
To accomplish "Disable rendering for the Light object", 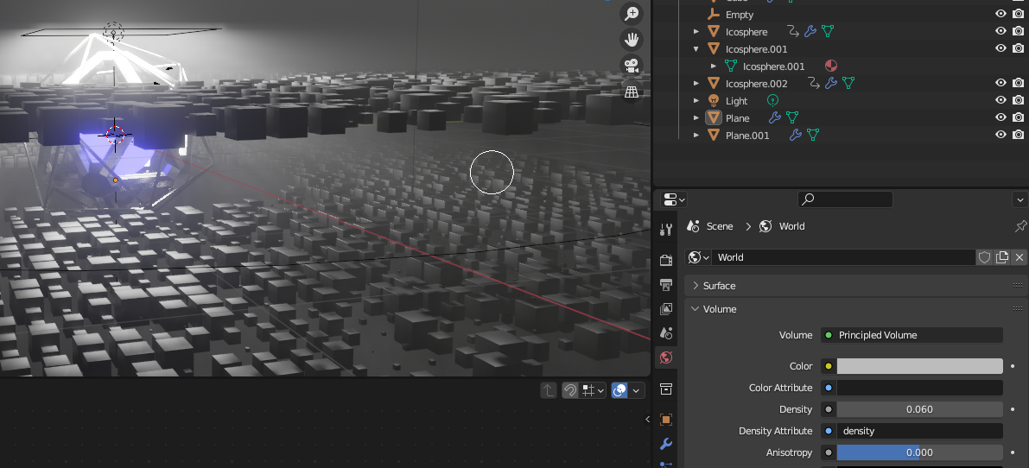I will [x=1019, y=100].
